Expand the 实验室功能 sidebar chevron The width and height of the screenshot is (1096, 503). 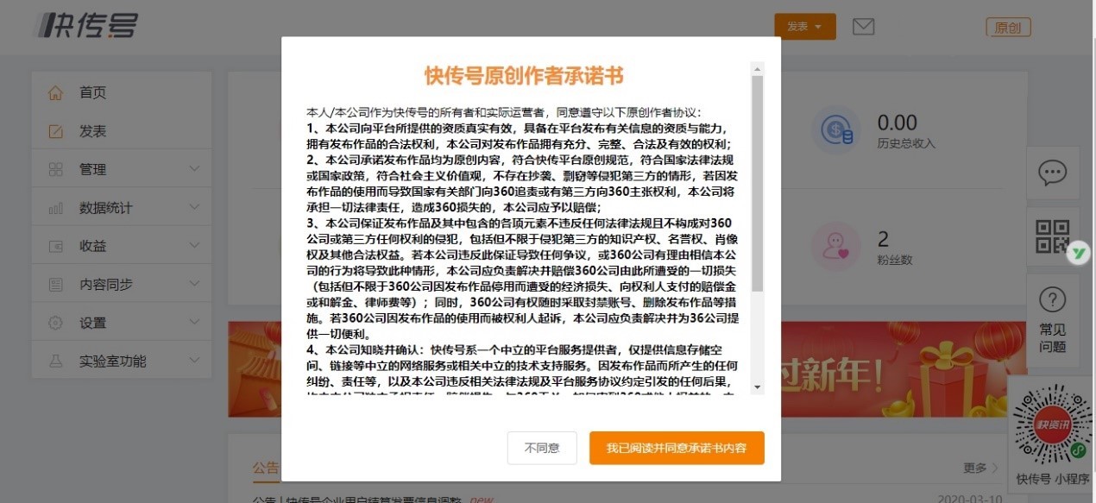(194, 361)
